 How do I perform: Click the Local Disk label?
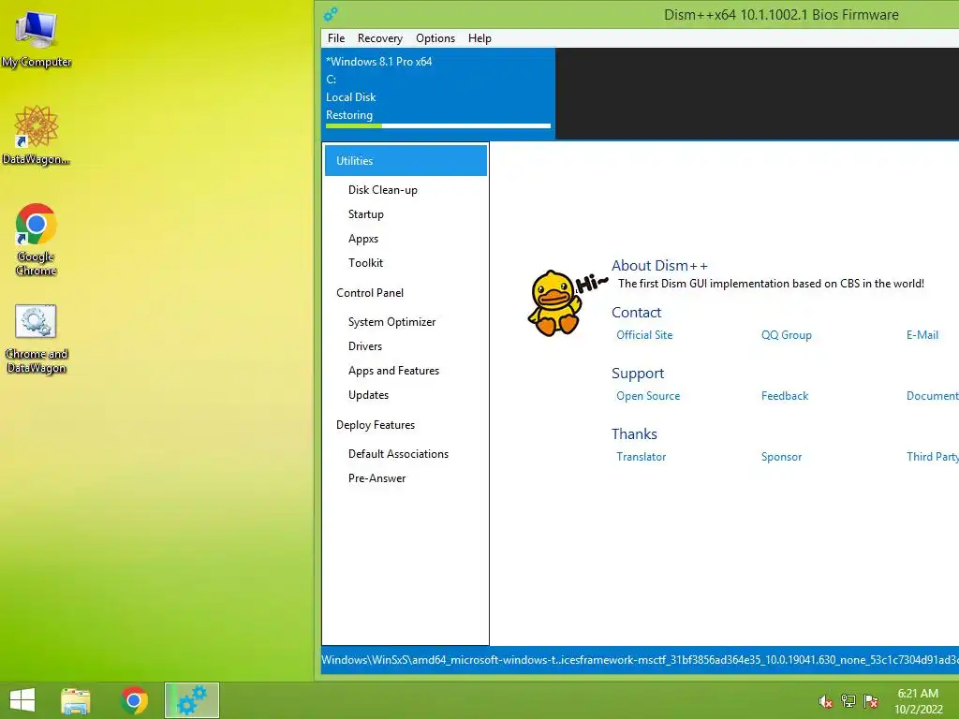[351, 97]
